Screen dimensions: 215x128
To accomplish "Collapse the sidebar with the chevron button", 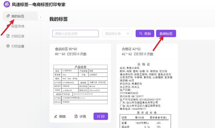I will 41,17.
